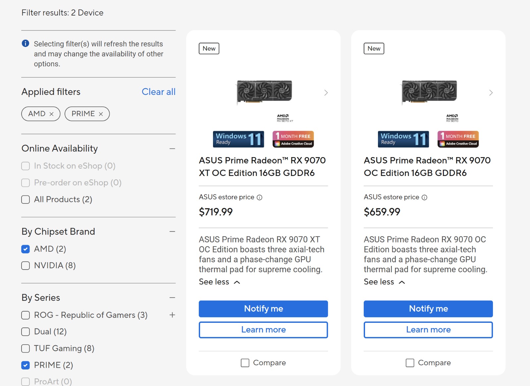Click the $659.99 price
530x386 pixels.
[382, 212]
